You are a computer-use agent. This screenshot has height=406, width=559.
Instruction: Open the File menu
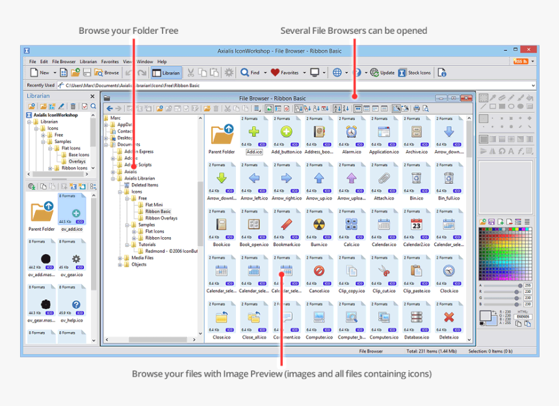tap(32, 62)
